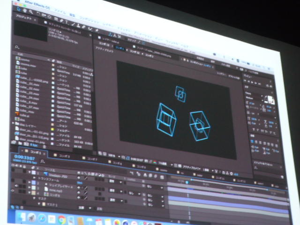Select the Type tool
The image size is (300, 225).
click(67, 22)
